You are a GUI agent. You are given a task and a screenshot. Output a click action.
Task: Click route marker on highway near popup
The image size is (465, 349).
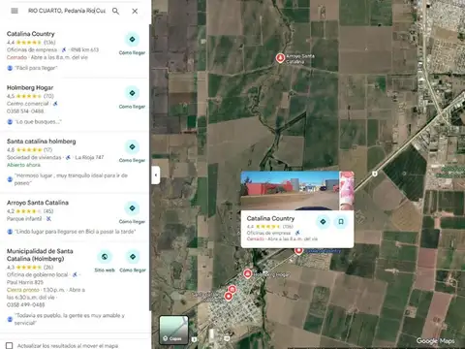click(x=374, y=174)
